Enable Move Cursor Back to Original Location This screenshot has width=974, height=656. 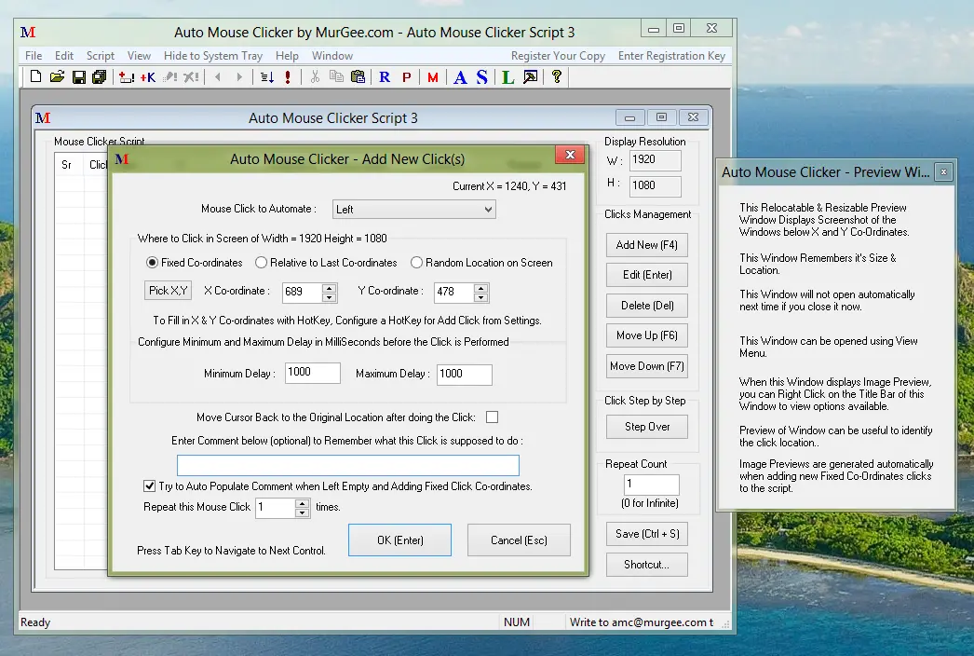coord(492,417)
